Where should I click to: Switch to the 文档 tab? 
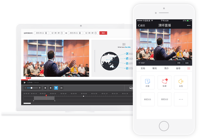[143, 69]
